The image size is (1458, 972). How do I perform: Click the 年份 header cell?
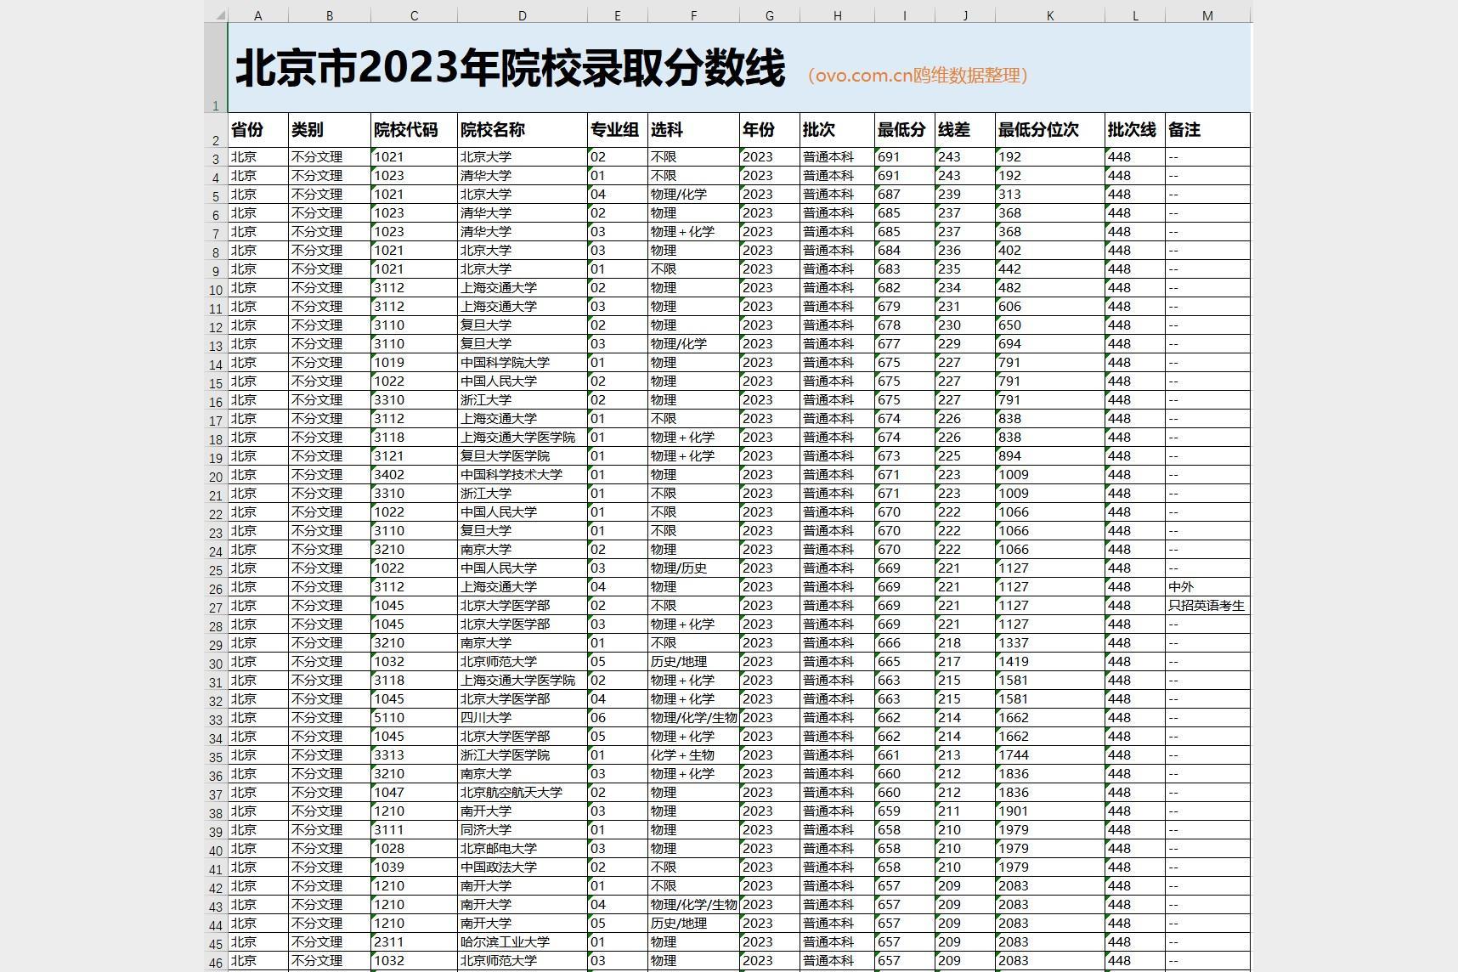[770, 130]
